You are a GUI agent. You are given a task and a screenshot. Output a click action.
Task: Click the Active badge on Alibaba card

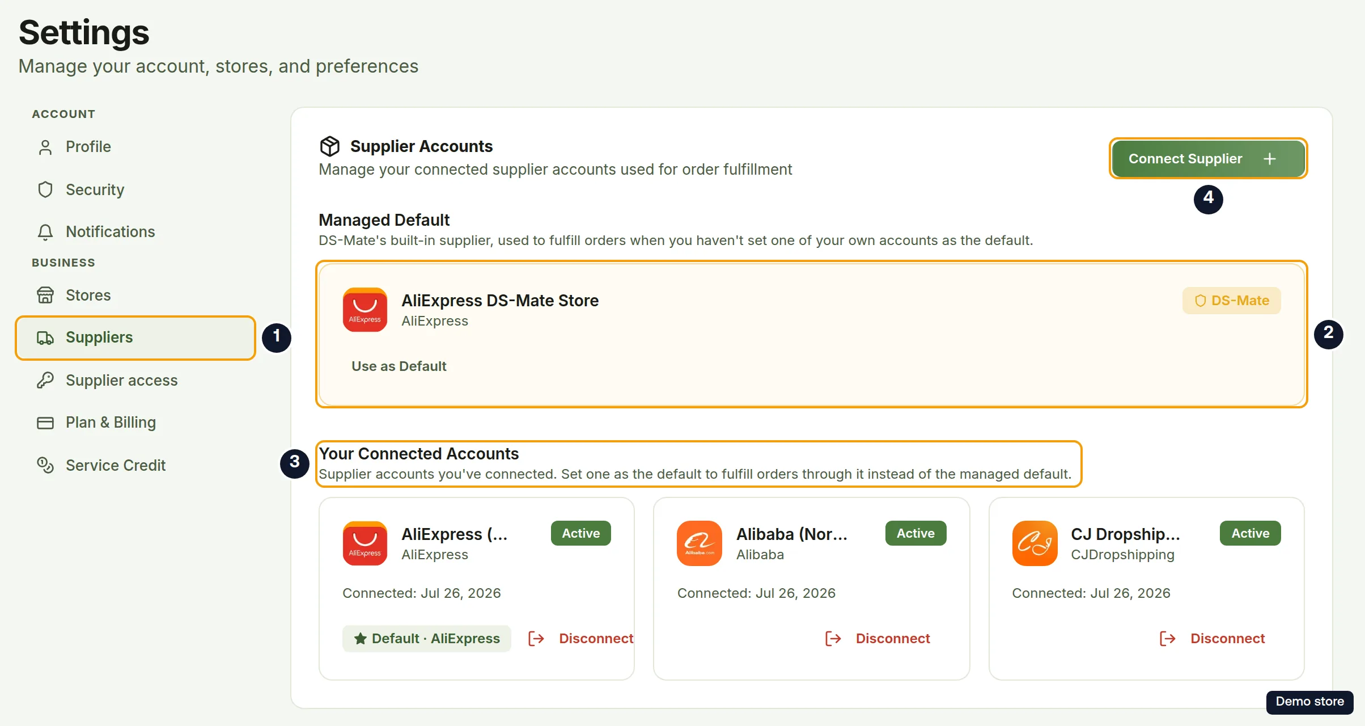click(x=915, y=533)
